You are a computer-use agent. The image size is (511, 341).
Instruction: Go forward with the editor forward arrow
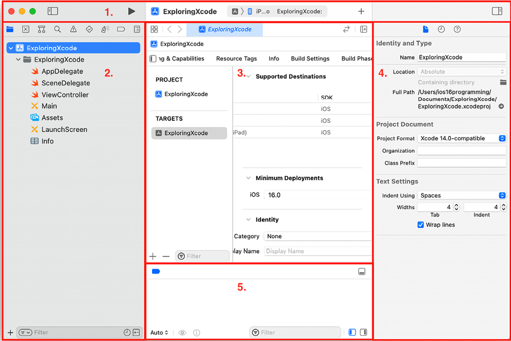click(x=180, y=29)
